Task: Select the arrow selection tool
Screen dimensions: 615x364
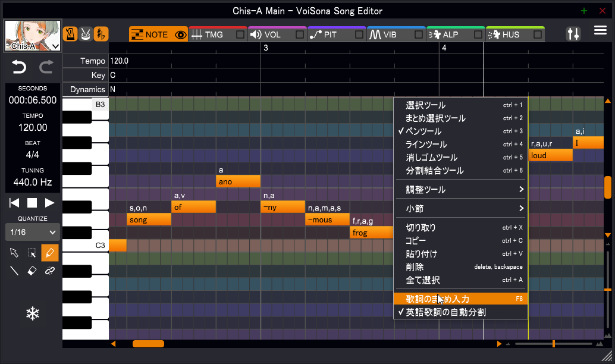Action: [14, 253]
